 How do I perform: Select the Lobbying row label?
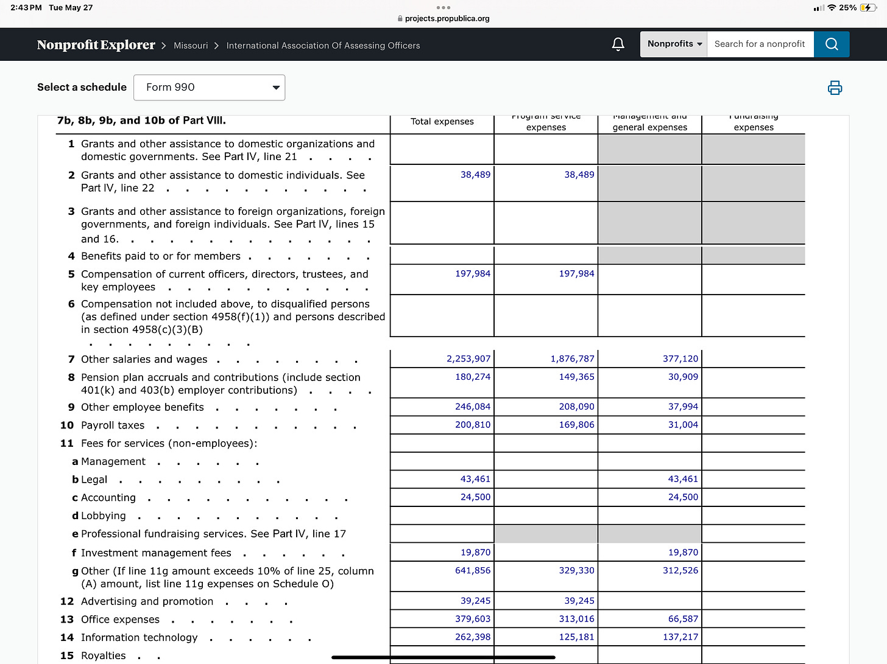coord(104,516)
